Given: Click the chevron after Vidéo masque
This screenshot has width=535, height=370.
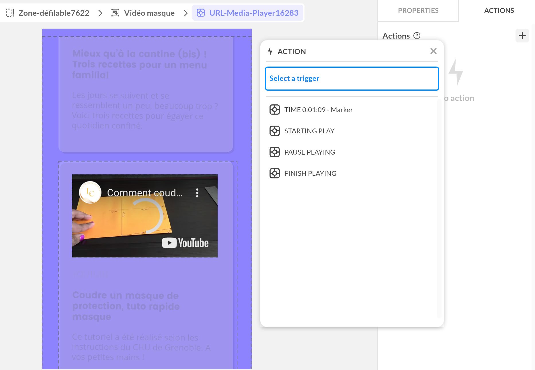Looking at the screenshot, I should coord(186,13).
